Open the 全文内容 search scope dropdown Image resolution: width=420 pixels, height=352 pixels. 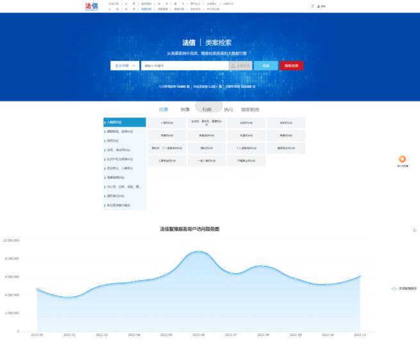pos(125,65)
